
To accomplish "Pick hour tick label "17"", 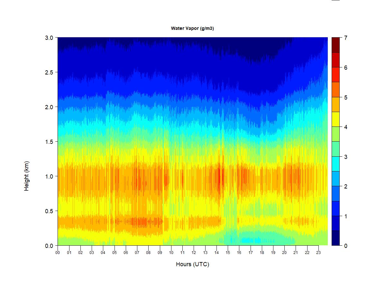I will click(251, 252).
